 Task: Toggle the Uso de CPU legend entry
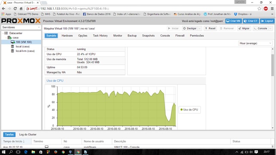189,110
